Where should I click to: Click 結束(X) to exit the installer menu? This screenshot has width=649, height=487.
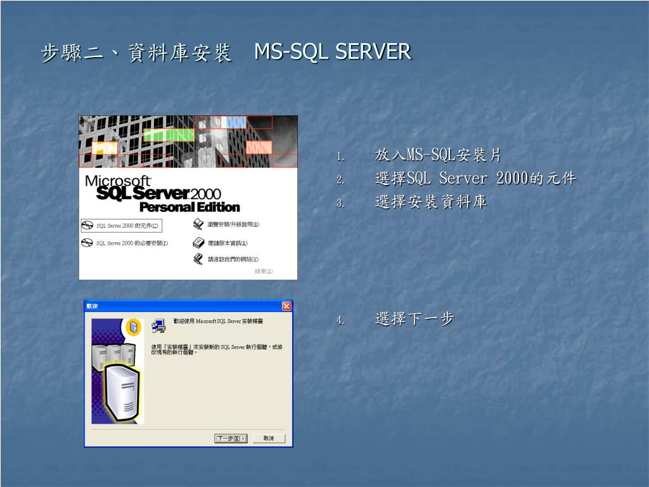pyautogui.click(x=264, y=271)
